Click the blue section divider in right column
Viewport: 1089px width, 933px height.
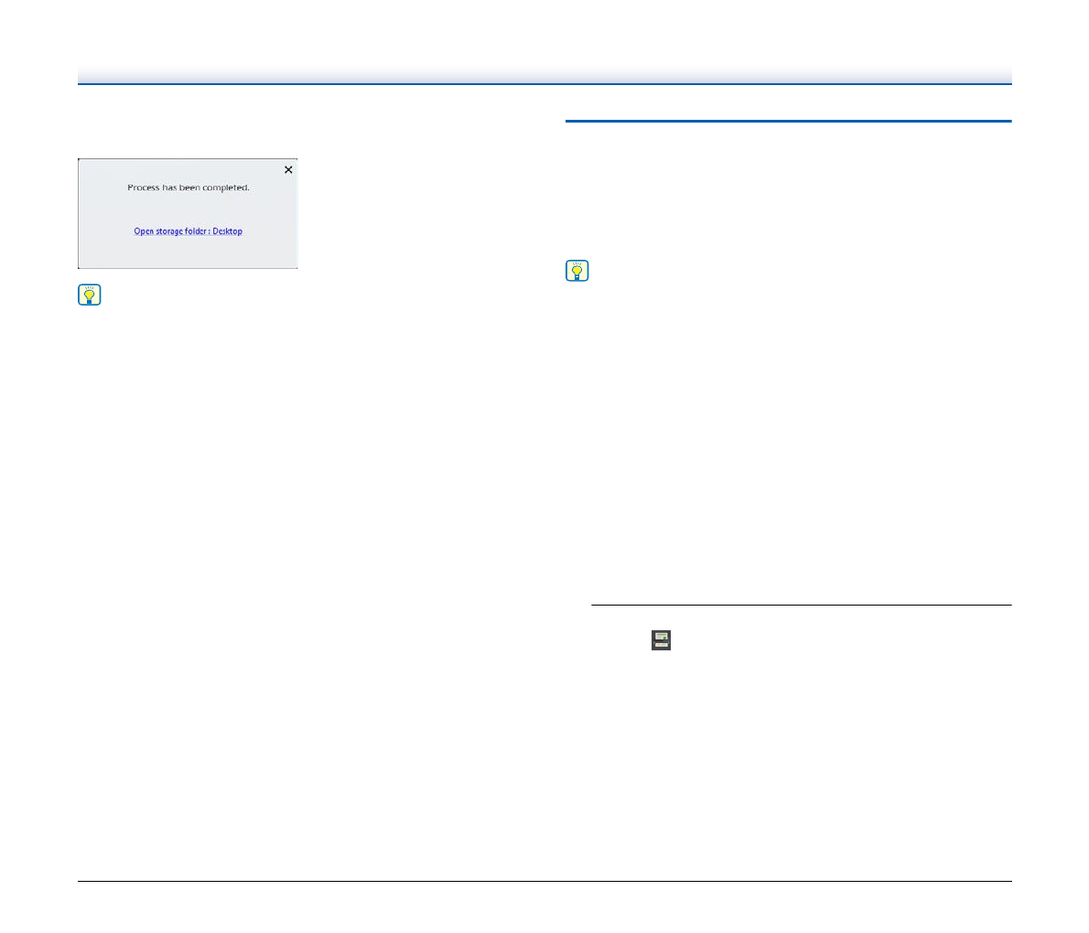coord(788,121)
